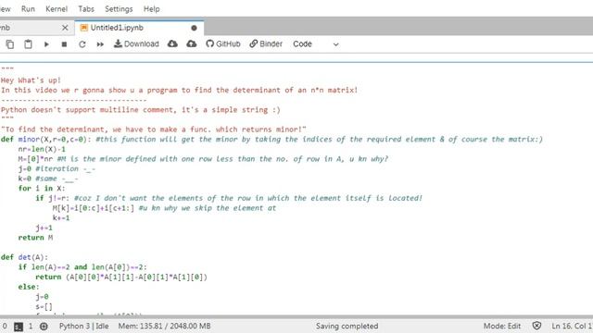Click the Python 3 | Idle kernel status
This screenshot has width=593, height=333.
tap(83, 326)
